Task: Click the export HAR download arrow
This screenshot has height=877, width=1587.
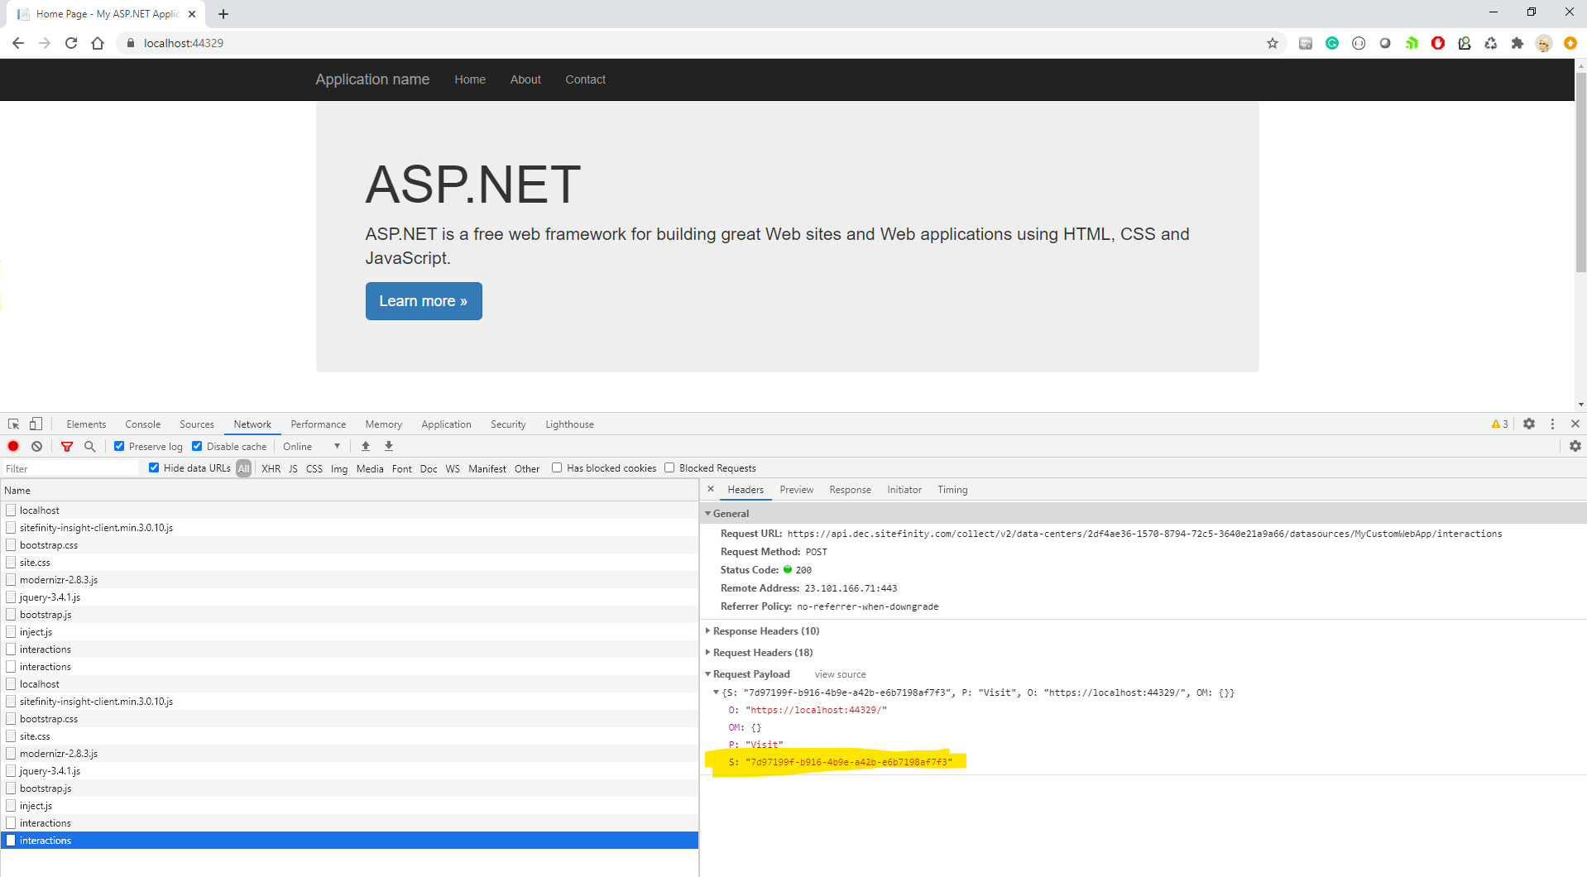Action: (389, 446)
